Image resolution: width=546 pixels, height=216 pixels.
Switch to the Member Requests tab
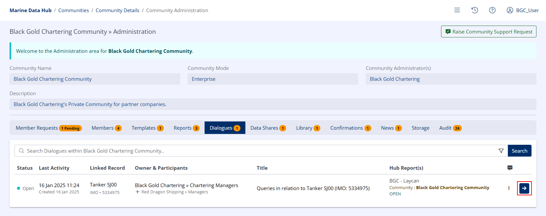pos(48,128)
